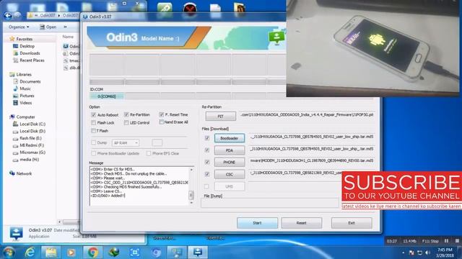Click the Windows Start orb
The image size is (462, 259).
tap(9, 253)
